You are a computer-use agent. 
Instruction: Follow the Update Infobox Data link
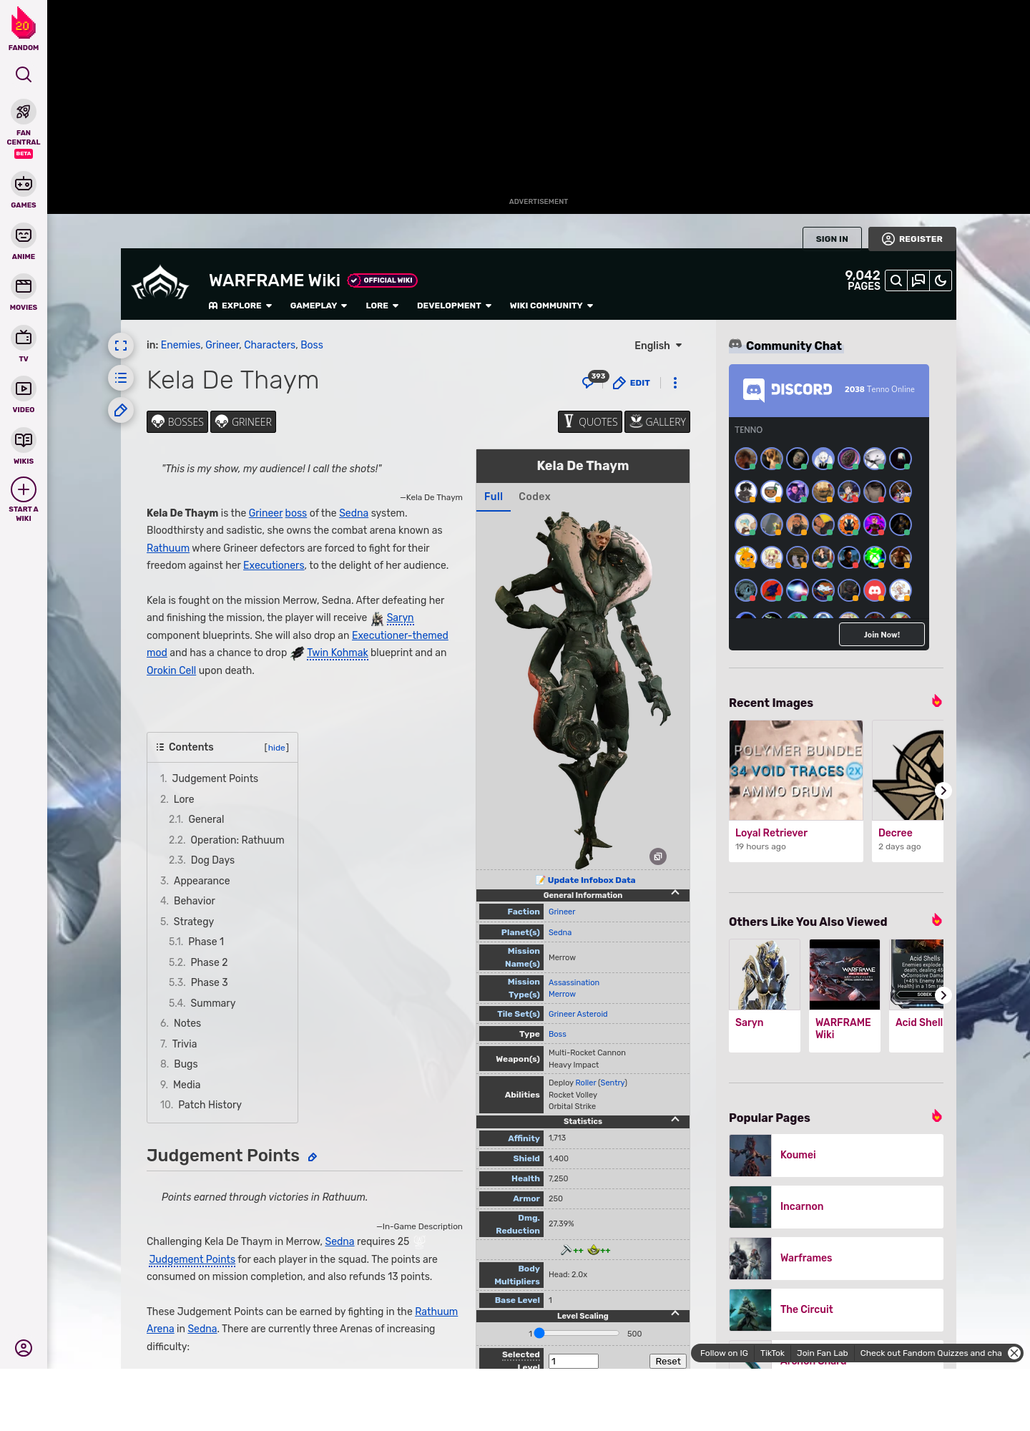point(591,880)
